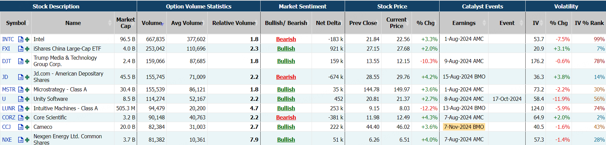Screen dimensions: 606x145
Task: Click the green plus icon for NXE
Action: [x=27, y=140]
